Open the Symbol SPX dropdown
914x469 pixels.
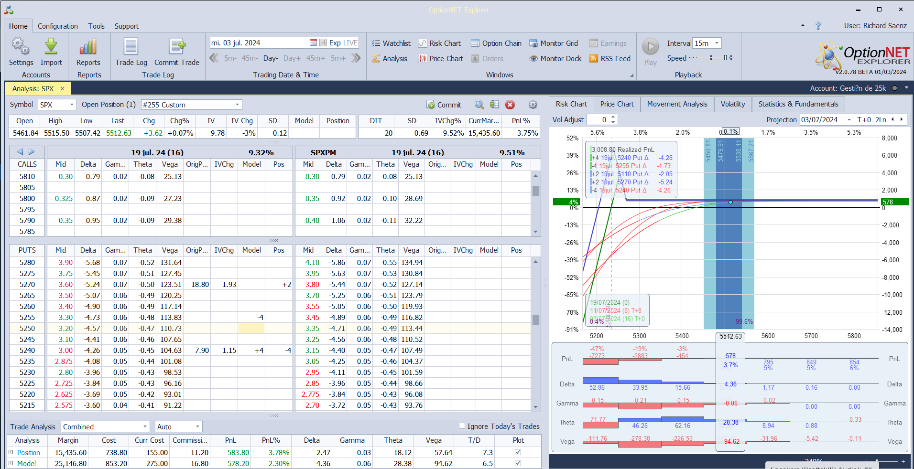tap(72, 105)
